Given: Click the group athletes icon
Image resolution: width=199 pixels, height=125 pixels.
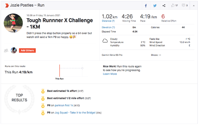Looking at the screenshot, I should pos(6,50).
